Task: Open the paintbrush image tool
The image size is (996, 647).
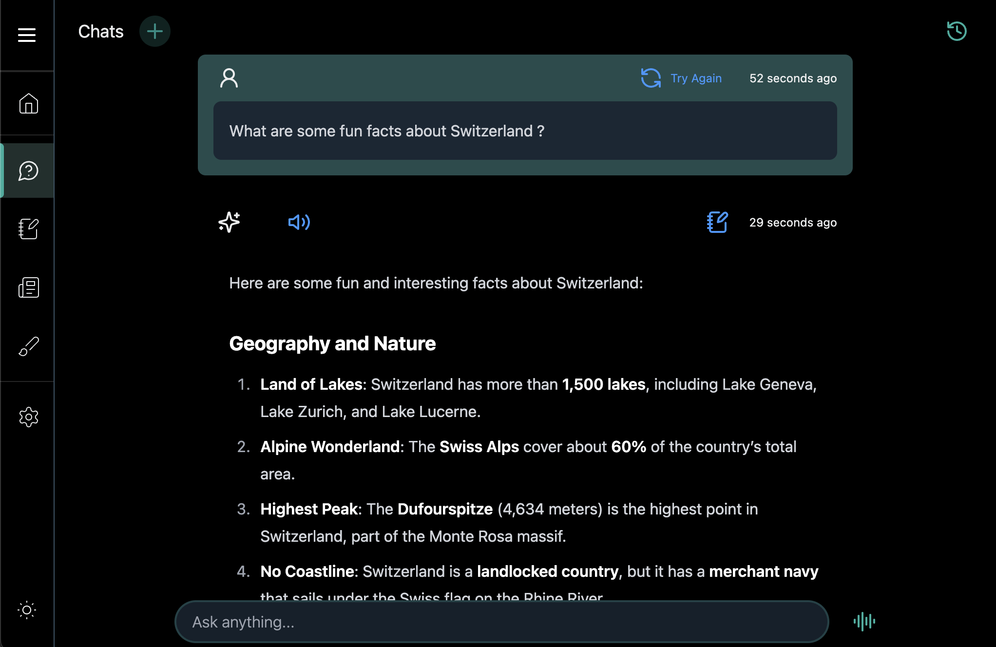Action: coord(28,346)
